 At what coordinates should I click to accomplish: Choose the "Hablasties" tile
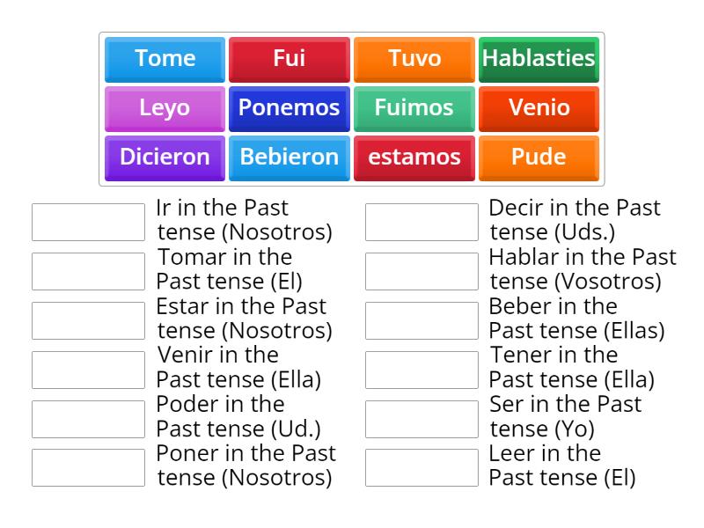(539, 59)
